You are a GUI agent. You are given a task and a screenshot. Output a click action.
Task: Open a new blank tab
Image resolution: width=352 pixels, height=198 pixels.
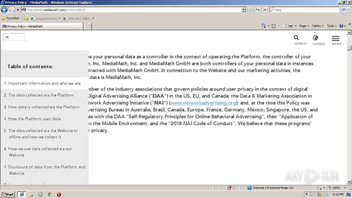point(87,26)
